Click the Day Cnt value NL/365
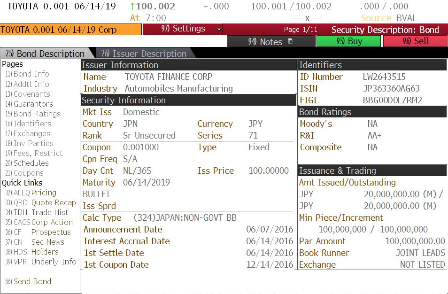 [137, 170]
